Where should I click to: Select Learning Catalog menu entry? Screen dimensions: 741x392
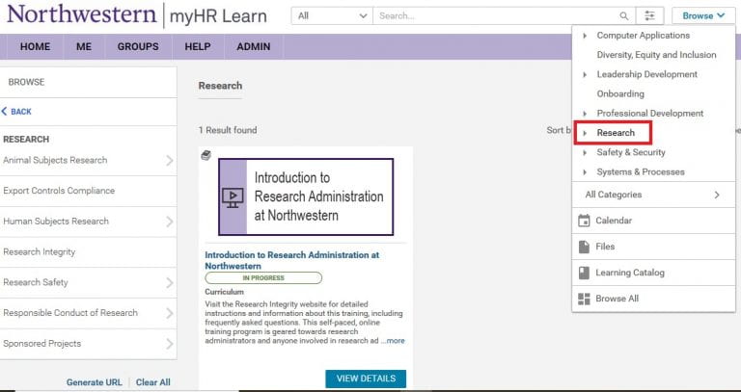click(653, 273)
